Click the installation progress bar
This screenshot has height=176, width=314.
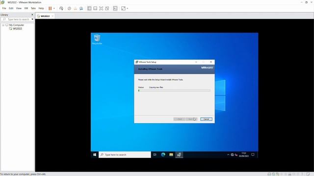[x=174, y=90]
